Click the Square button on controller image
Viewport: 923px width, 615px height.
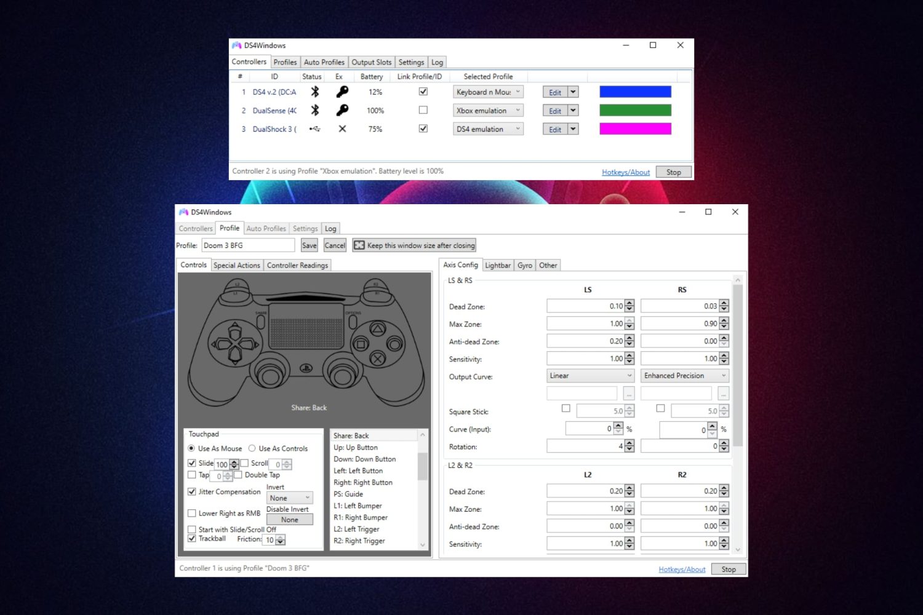[x=361, y=344]
